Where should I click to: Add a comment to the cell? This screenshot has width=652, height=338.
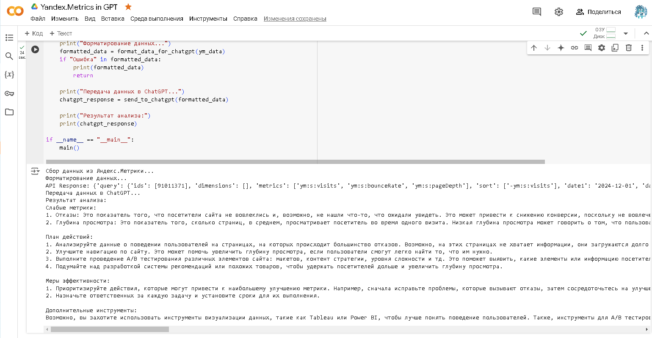(588, 48)
